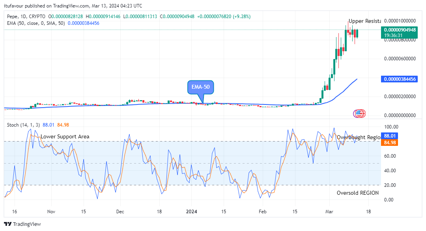Click the +9.28% change value in legend
This screenshot has height=231, width=426.
[241, 17]
